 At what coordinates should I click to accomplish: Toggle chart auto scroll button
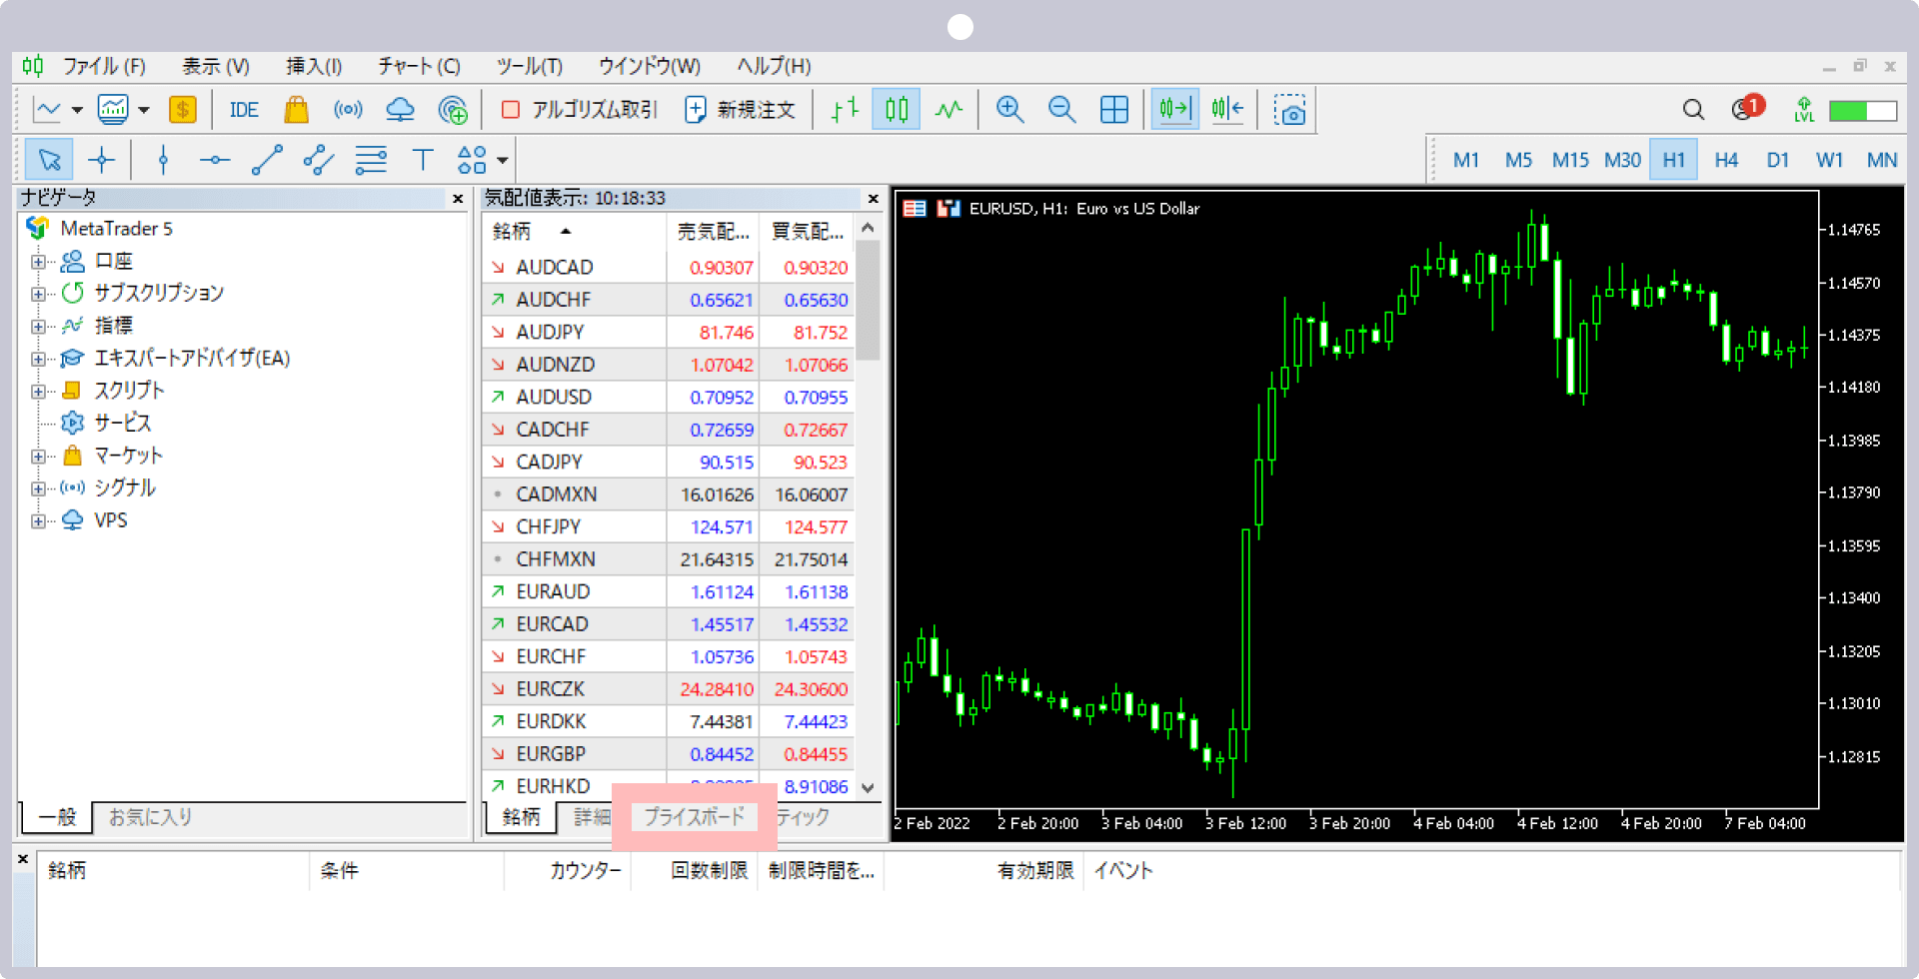(x=1175, y=110)
